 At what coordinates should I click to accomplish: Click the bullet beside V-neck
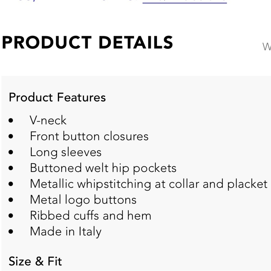pos(11,121)
